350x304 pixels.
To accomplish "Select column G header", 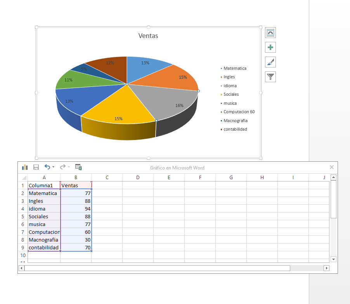I will click(x=231, y=178).
